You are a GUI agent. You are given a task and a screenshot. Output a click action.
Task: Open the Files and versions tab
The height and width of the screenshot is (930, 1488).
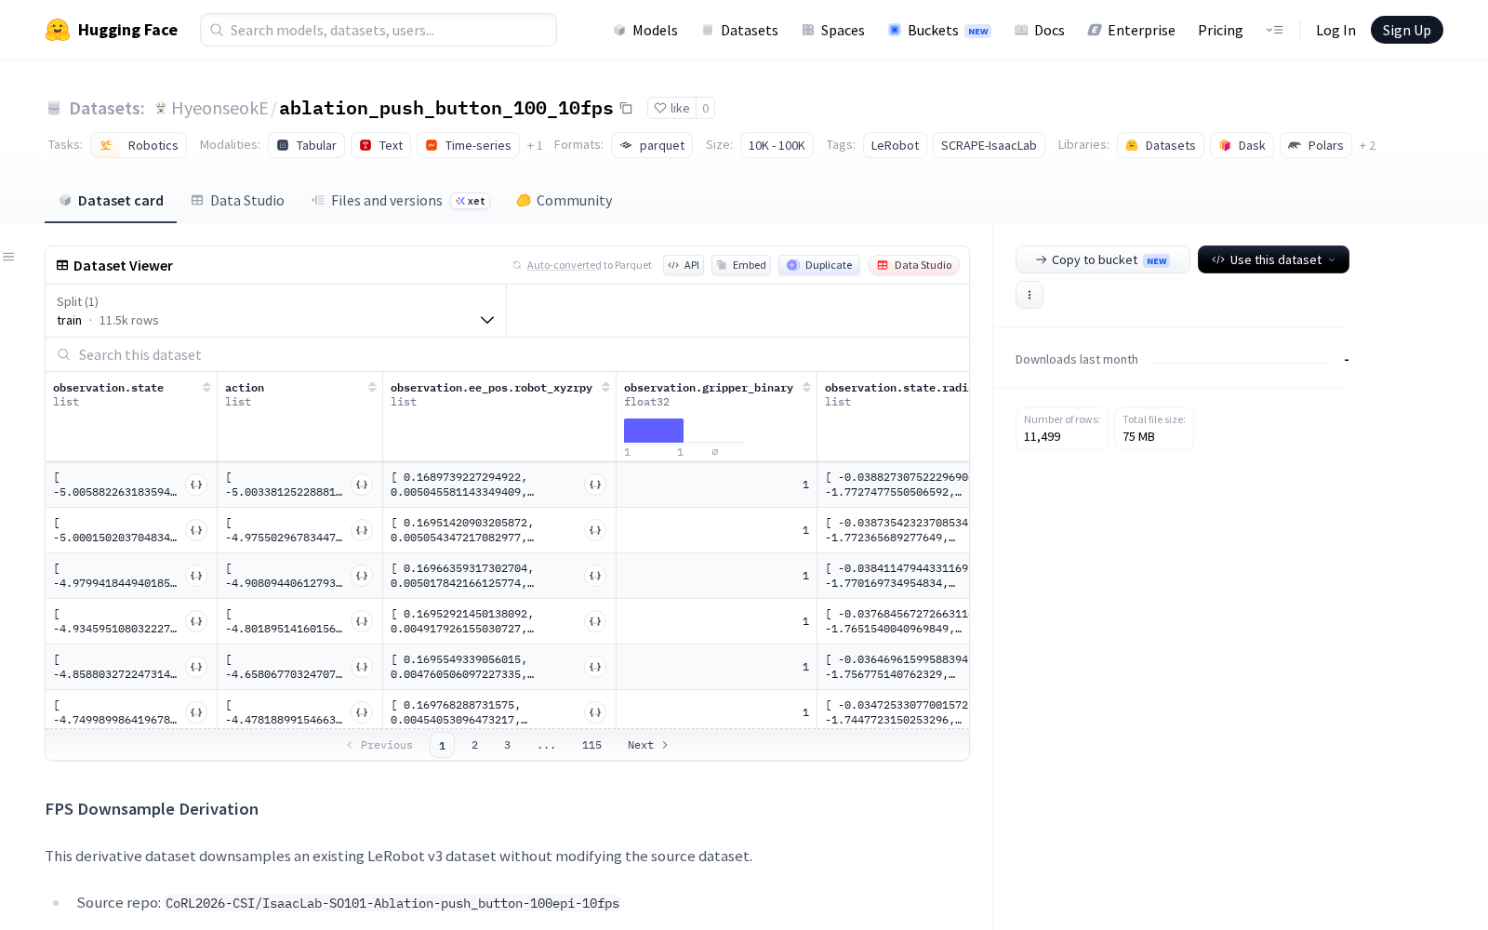400,201
